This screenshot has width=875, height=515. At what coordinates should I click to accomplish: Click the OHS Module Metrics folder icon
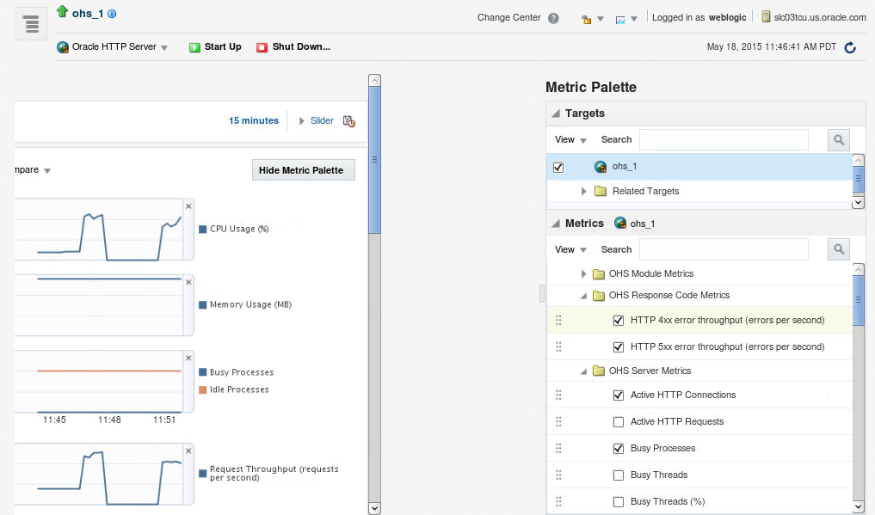pos(599,273)
